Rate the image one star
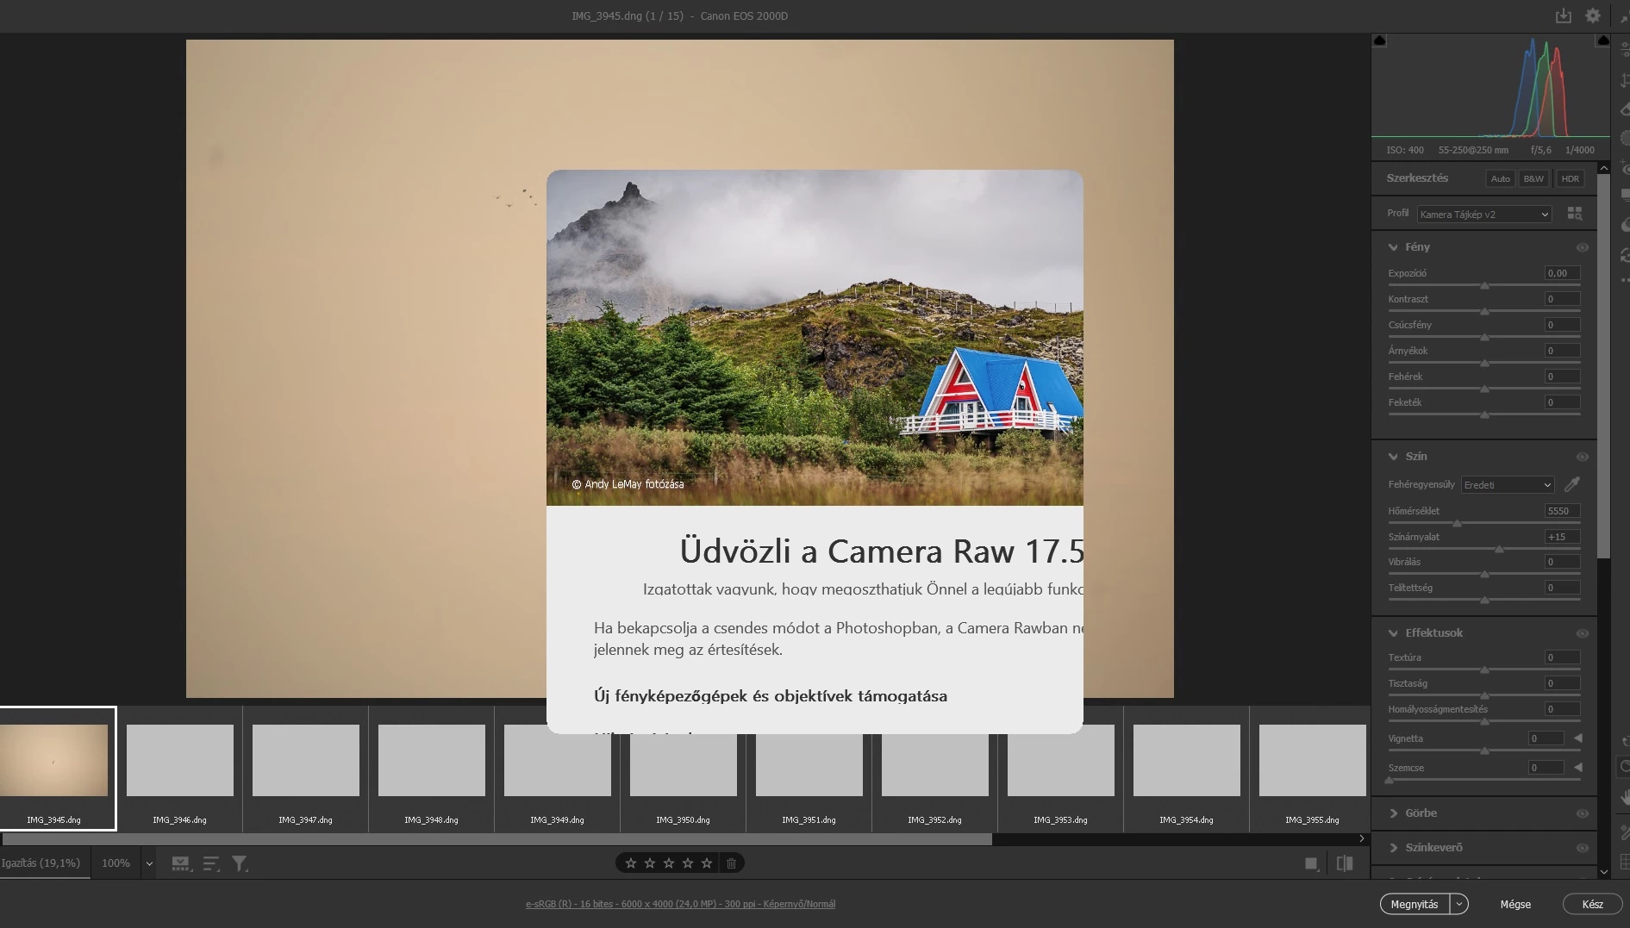The image size is (1630, 928). (x=631, y=863)
